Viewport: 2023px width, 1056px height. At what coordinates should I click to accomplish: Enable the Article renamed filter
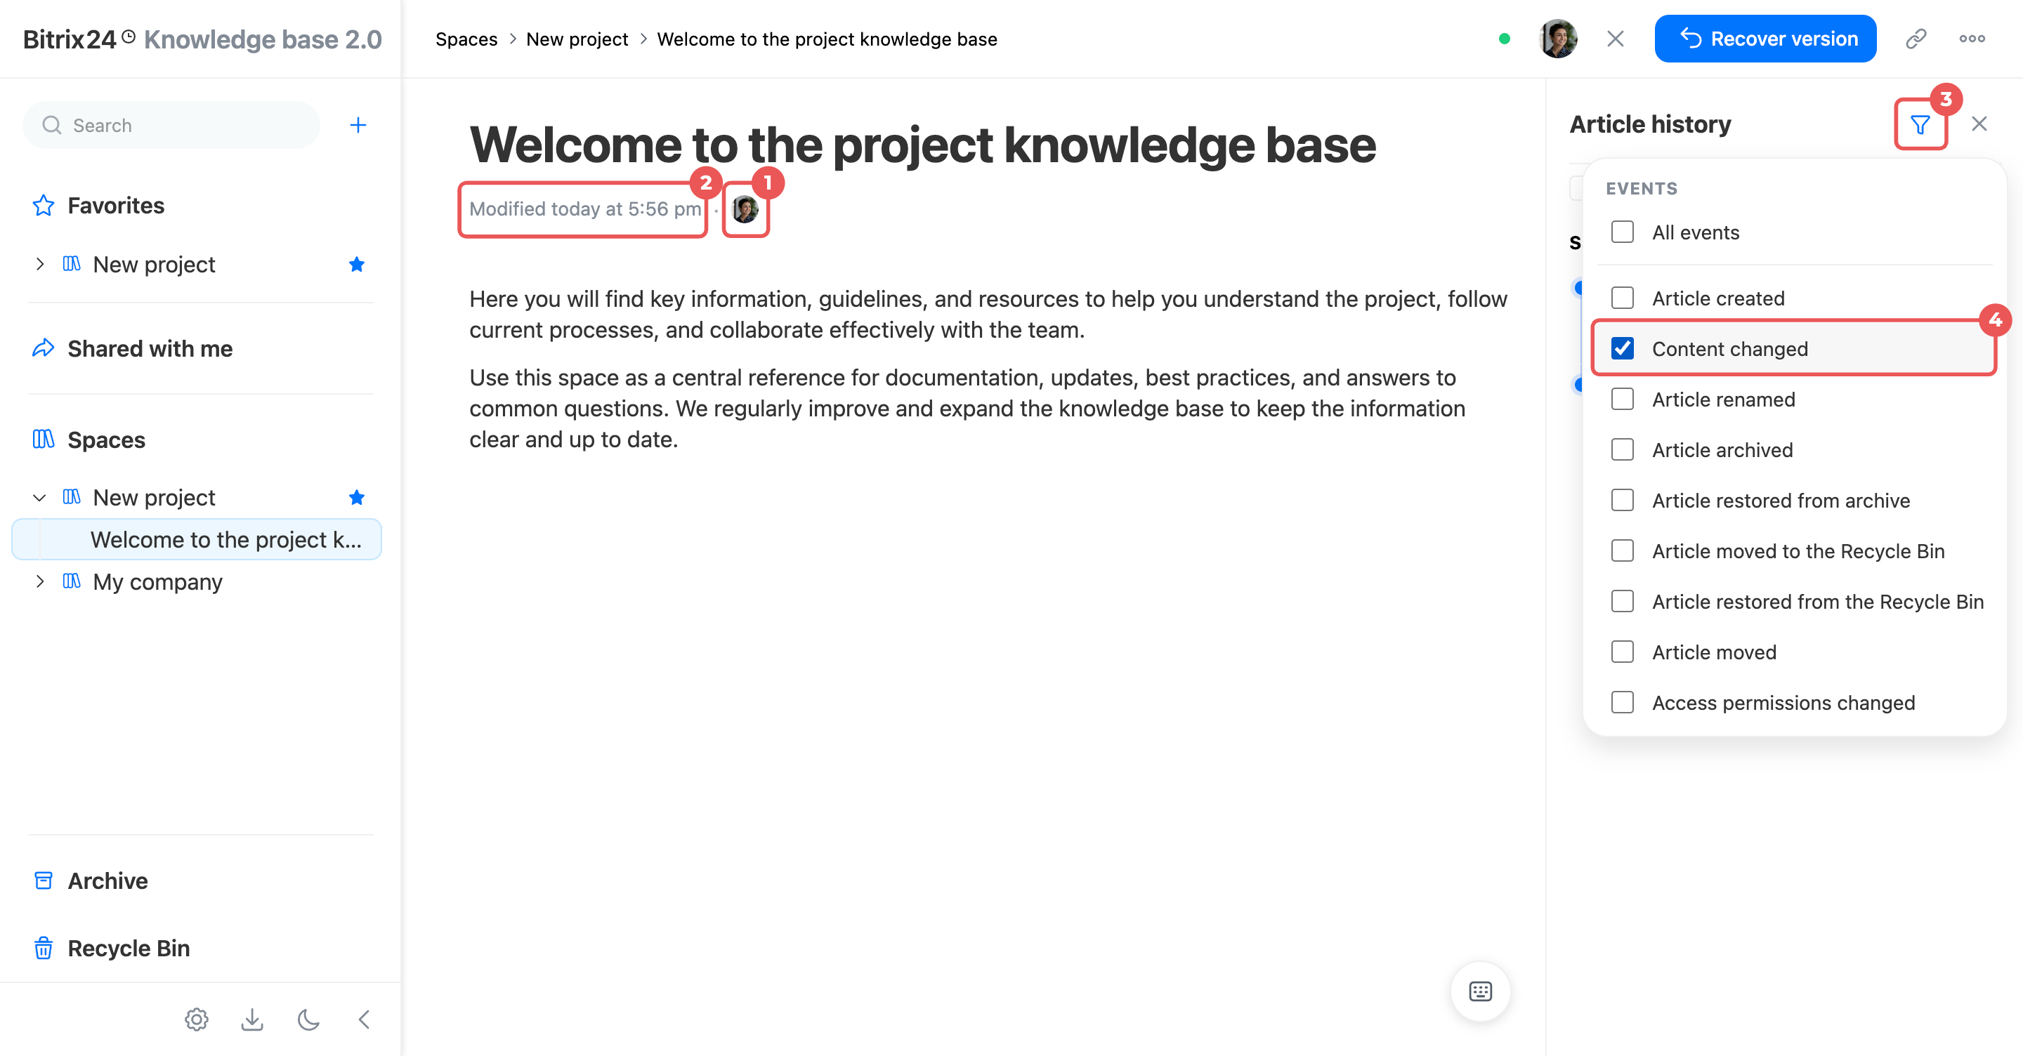(1623, 399)
